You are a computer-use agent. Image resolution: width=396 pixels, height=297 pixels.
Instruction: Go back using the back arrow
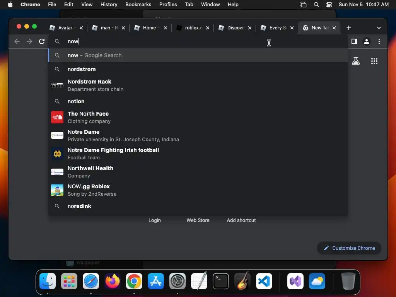pos(17,41)
